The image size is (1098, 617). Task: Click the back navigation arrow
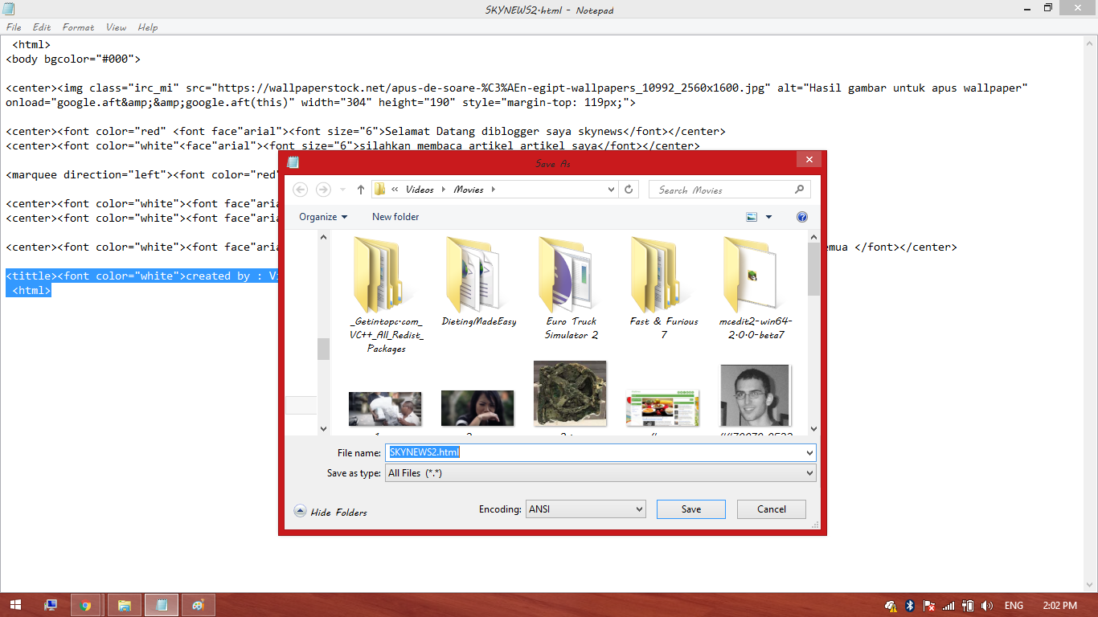tap(300, 189)
